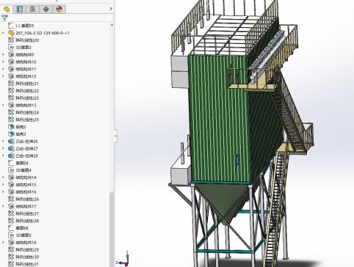Click the 阵列(线性)29 pattern icon

[11, 249]
